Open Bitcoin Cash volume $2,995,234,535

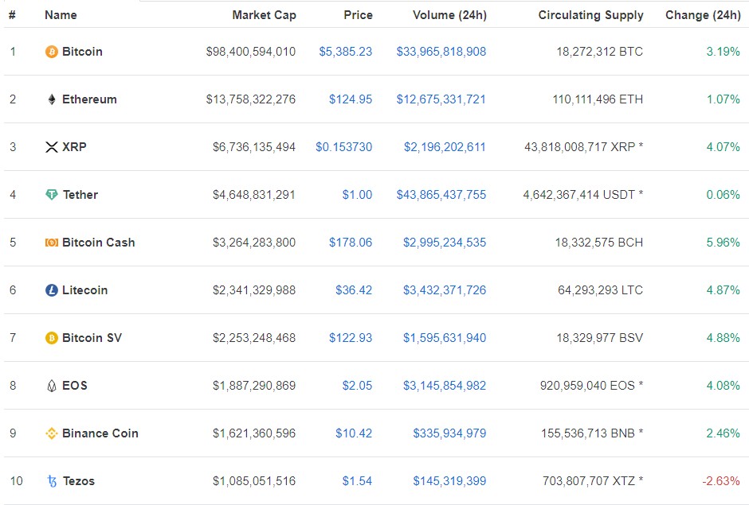pos(445,243)
